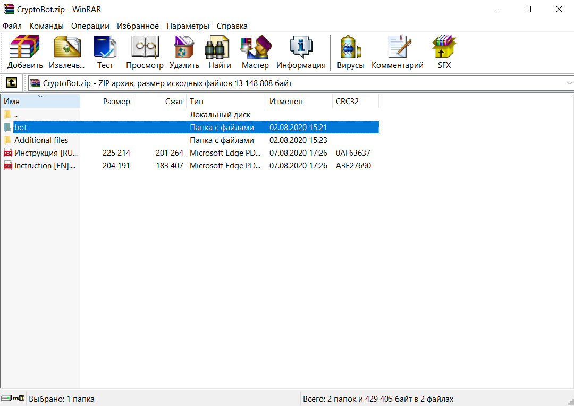This screenshot has height=406, width=574.
Task: Close the WinRAR window
Action: [559, 9]
